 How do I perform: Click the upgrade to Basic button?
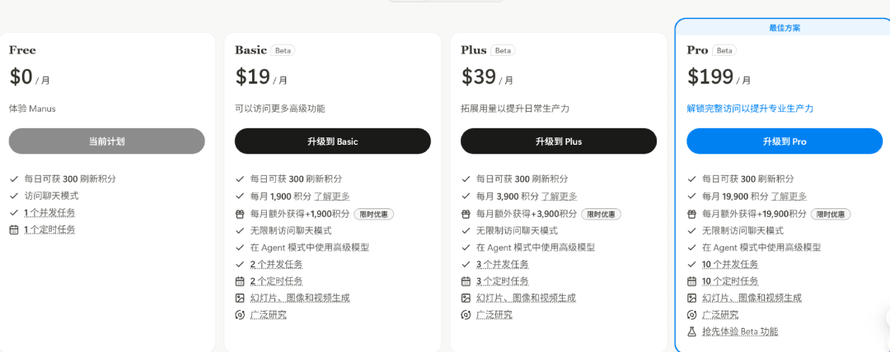tap(332, 141)
